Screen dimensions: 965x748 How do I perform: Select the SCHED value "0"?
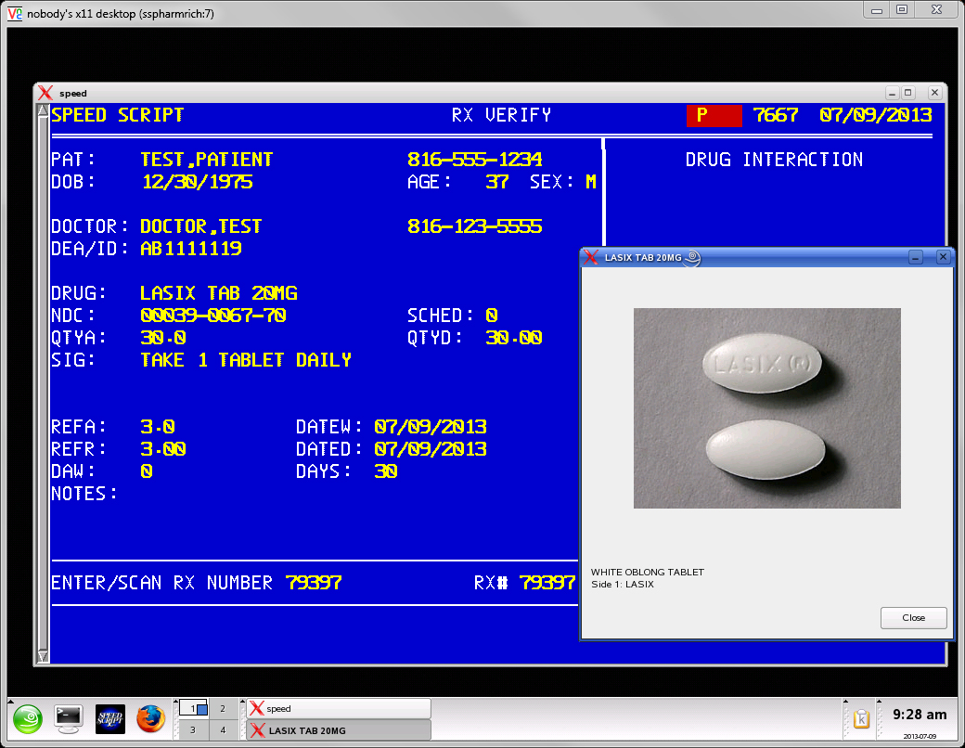[491, 316]
